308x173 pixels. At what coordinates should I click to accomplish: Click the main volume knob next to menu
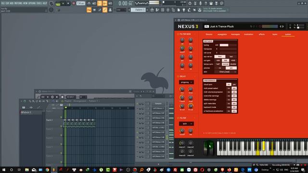click(x=51, y=3)
